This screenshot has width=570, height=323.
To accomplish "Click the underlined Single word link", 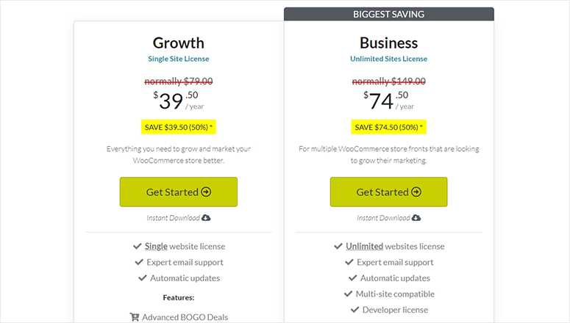I will (156, 247).
